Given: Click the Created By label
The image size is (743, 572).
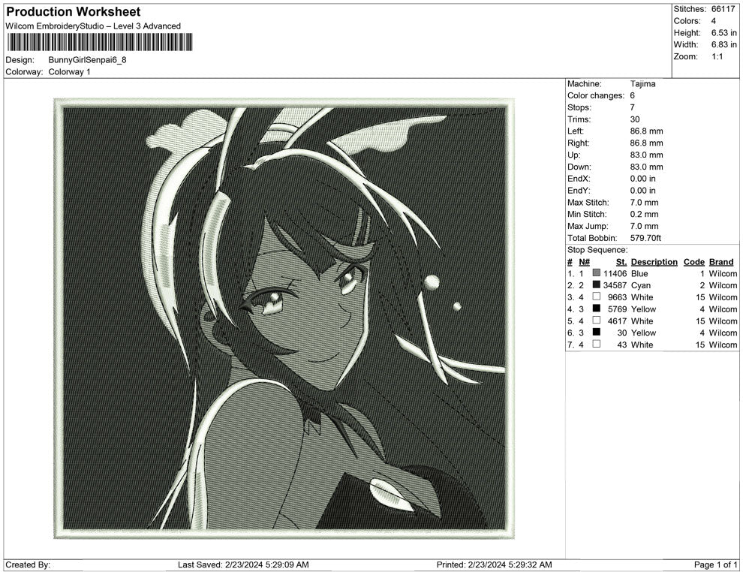Looking at the screenshot, I should point(28,564).
